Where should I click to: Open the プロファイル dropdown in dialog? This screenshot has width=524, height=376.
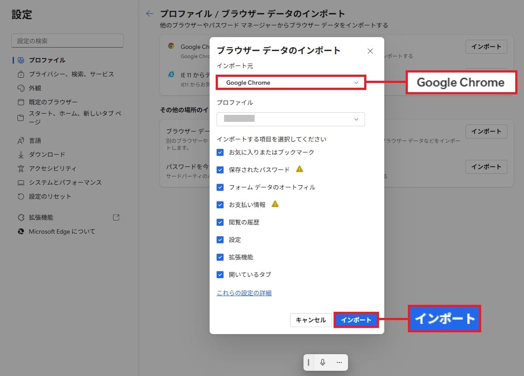pyautogui.click(x=291, y=119)
